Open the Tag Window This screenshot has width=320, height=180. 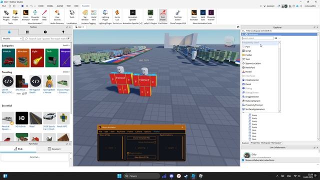pos(85,15)
